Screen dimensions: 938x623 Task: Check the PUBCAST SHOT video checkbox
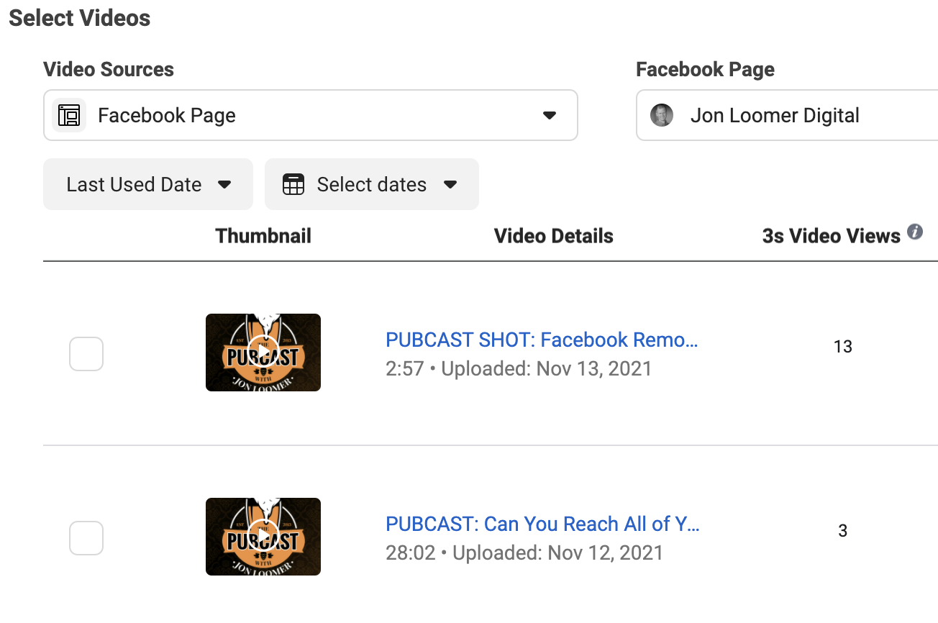(86, 354)
